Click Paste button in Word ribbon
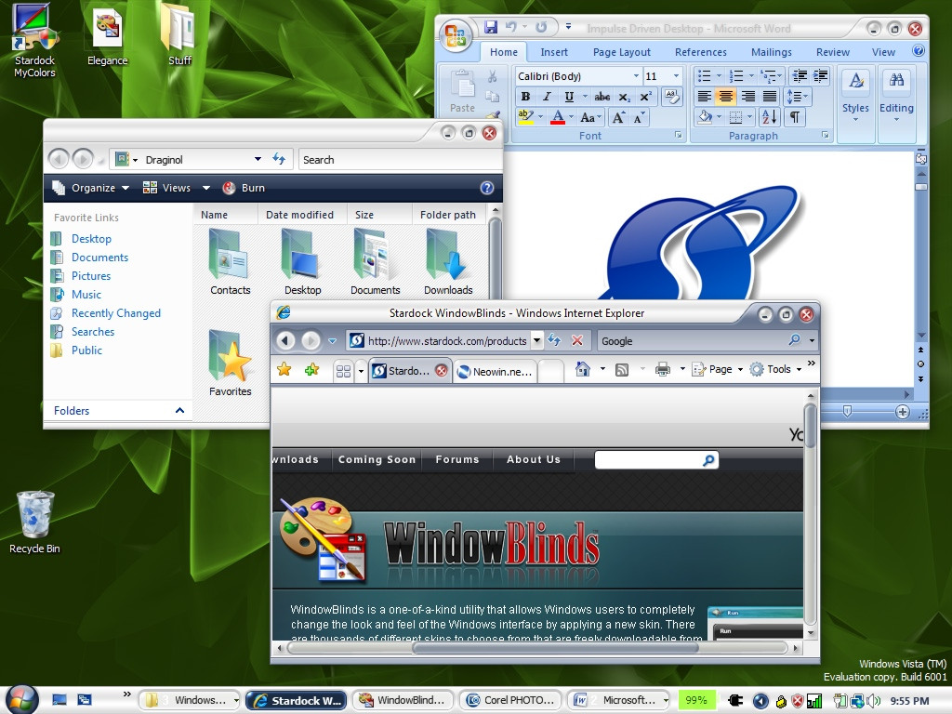Image resolution: width=952 pixels, height=714 pixels. [x=462, y=91]
